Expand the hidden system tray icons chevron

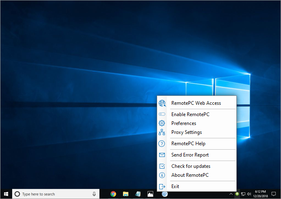pos(231,194)
